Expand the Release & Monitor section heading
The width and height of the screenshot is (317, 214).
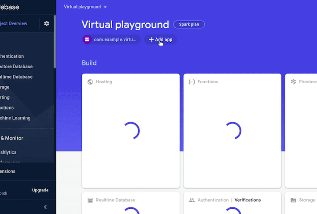12,138
